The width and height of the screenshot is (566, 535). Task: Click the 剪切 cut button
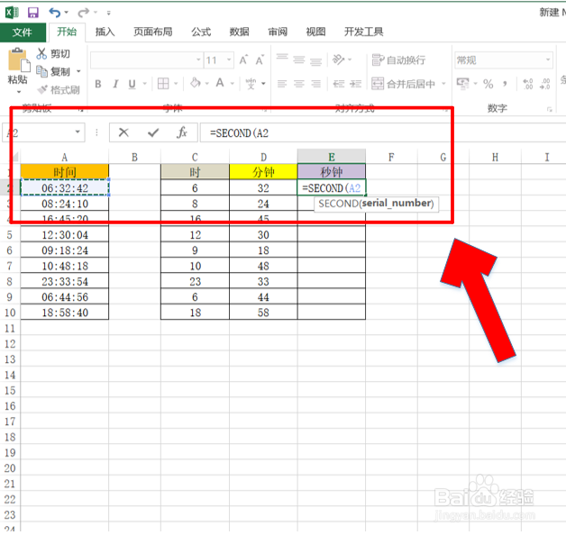(53, 54)
